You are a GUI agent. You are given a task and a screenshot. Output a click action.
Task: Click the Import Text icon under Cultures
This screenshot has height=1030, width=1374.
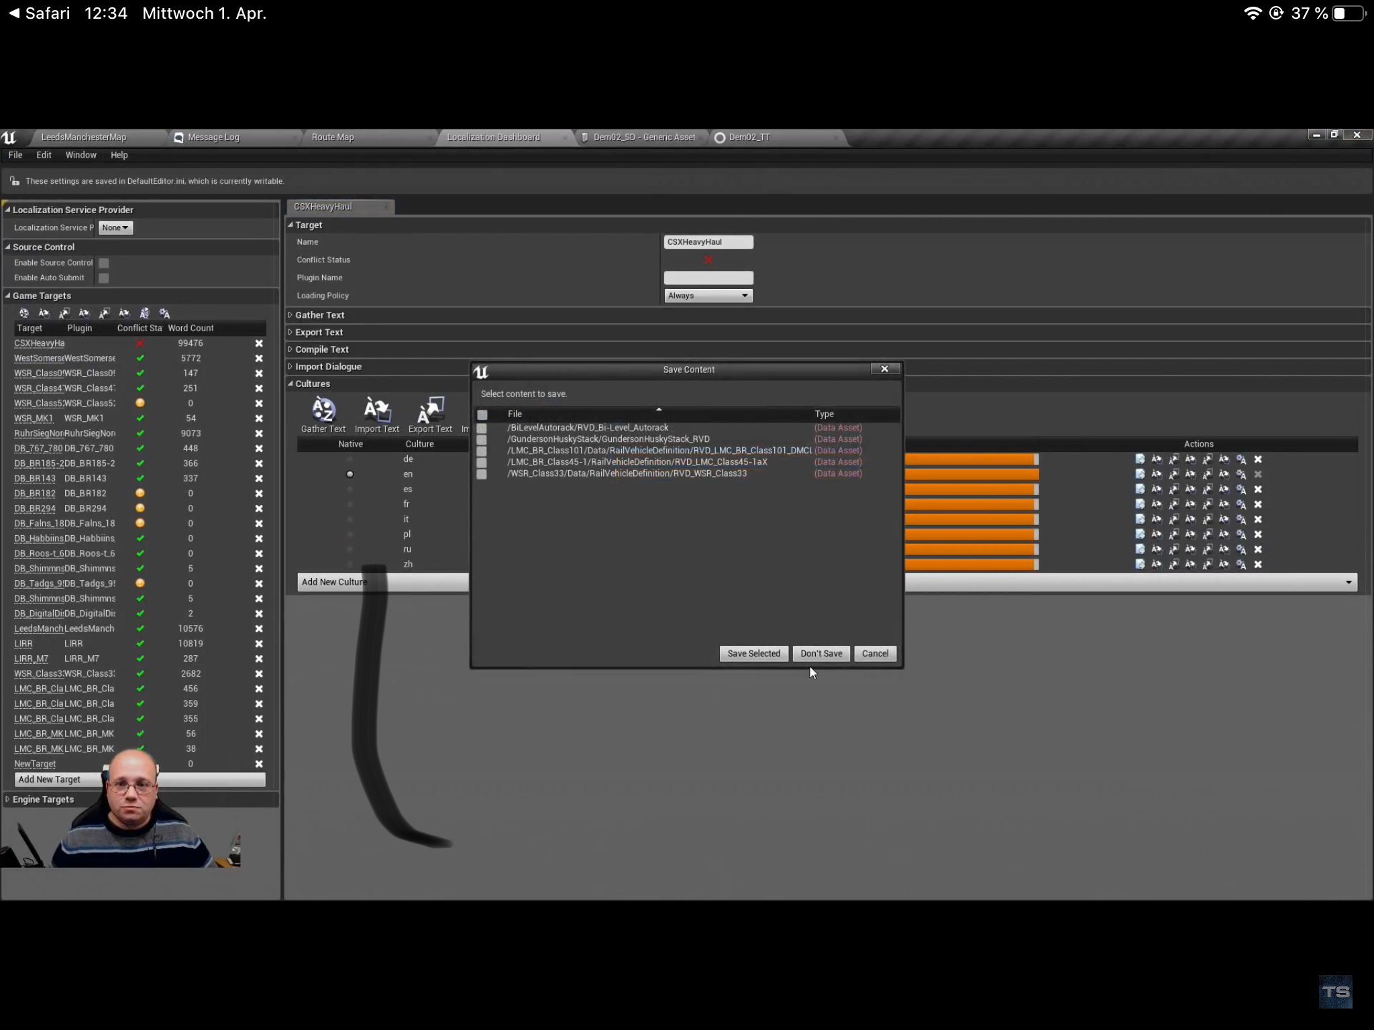click(x=376, y=410)
